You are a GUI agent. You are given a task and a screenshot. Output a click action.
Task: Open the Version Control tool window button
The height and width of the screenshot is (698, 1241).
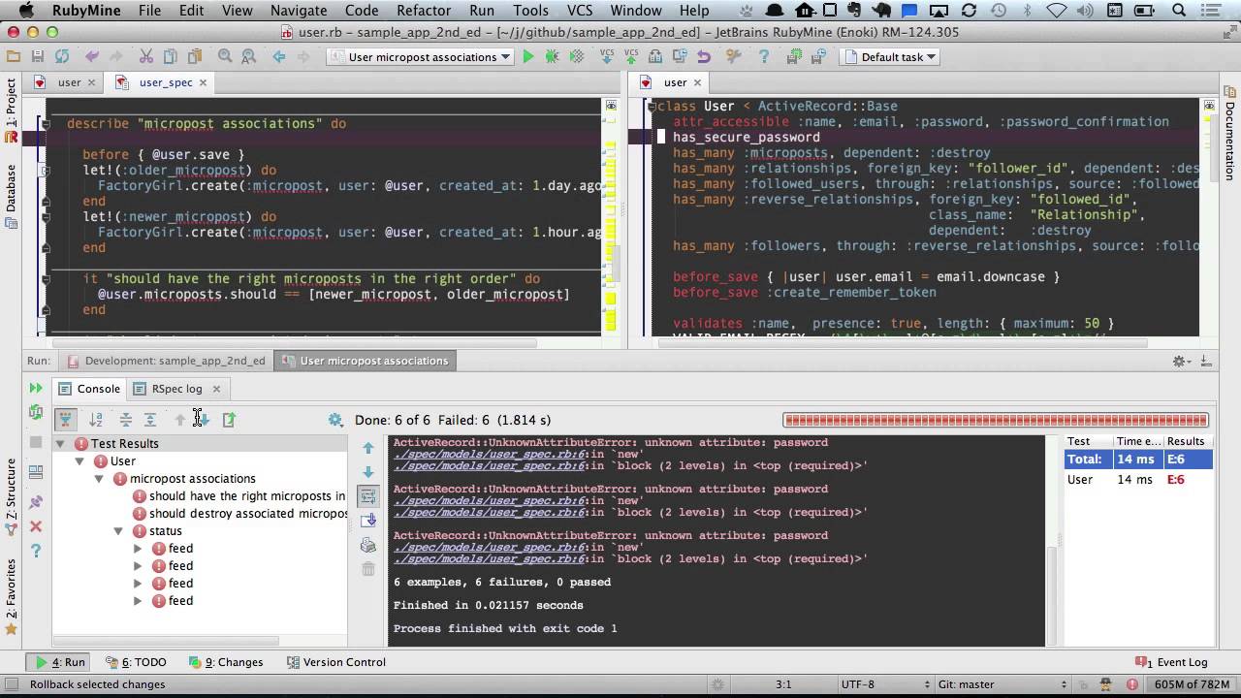point(335,662)
